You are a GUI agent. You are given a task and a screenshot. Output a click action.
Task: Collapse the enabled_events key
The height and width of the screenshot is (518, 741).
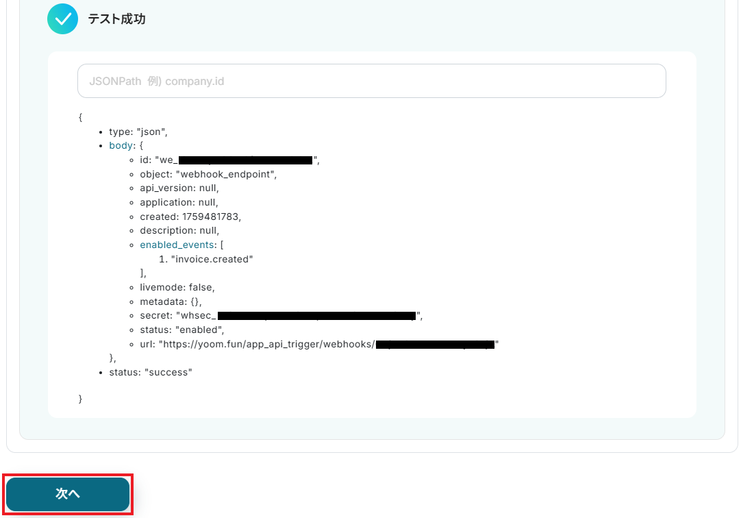pyautogui.click(x=177, y=245)
